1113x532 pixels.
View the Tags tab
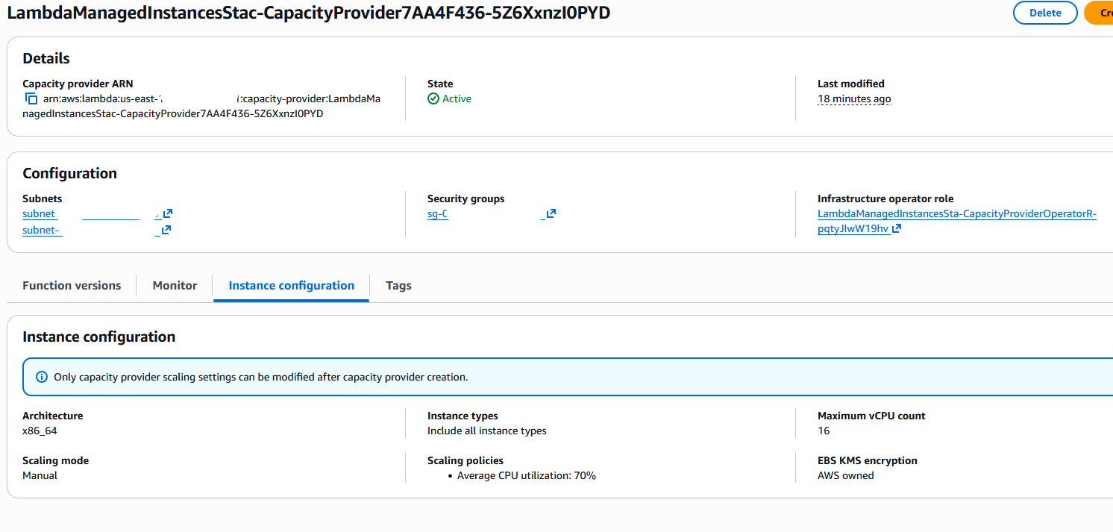(x=398, y=285)
